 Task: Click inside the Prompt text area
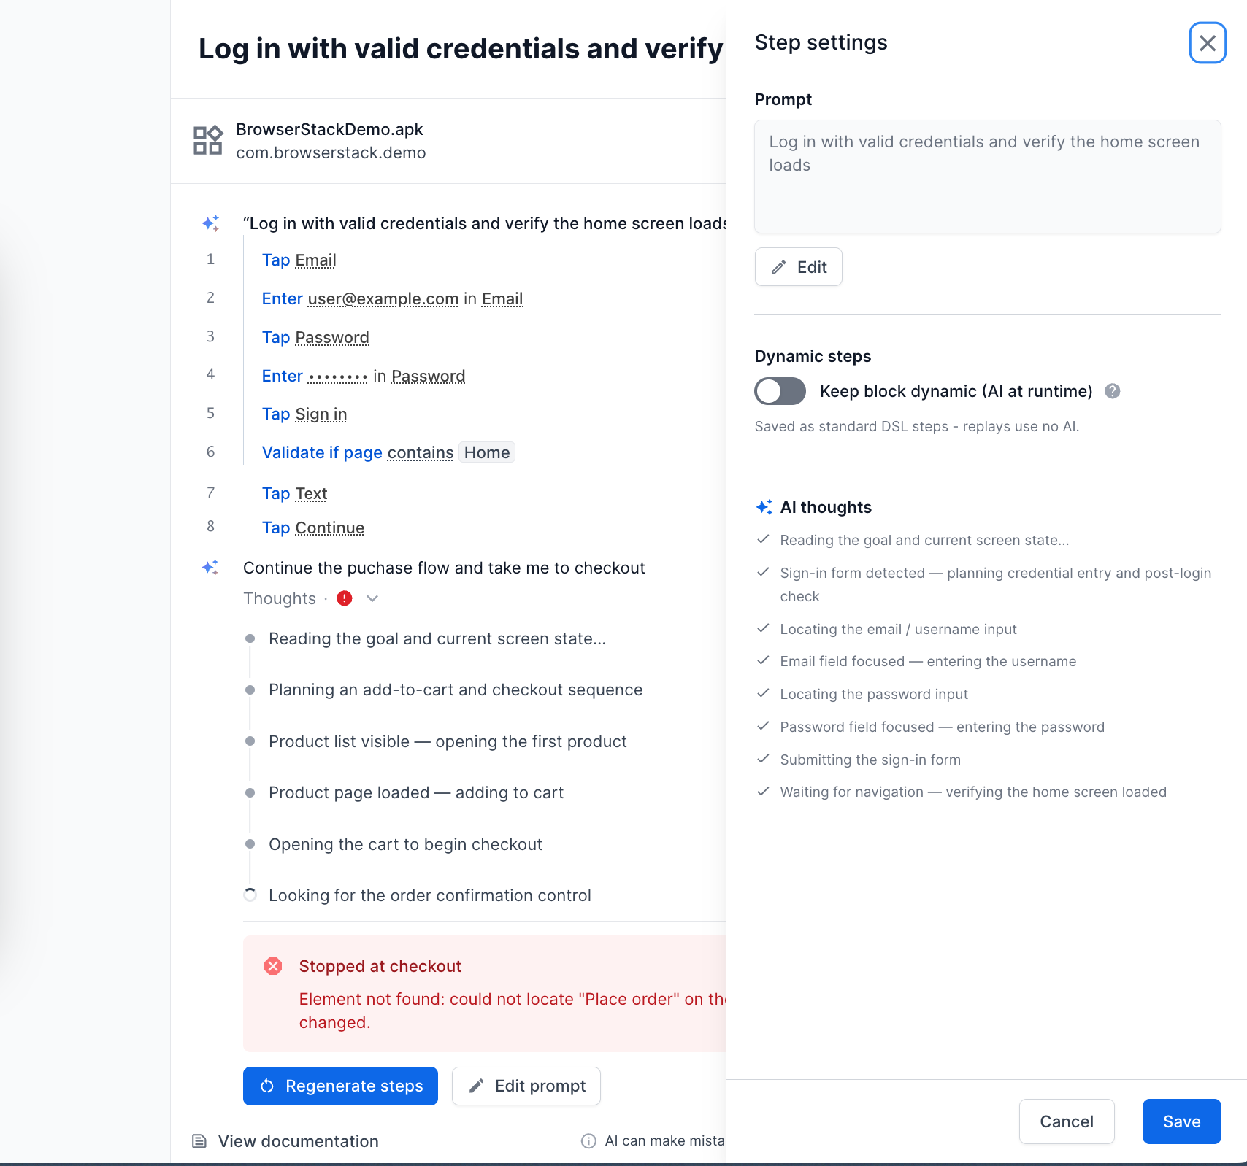pyautogui.click(x=987, y=177)
